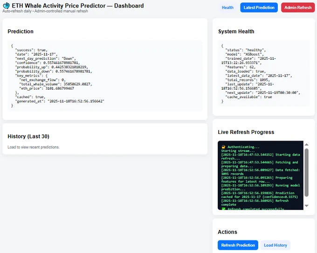
Task: Click scroll down arrow of Live Refresh log
Action: point(306,206)
